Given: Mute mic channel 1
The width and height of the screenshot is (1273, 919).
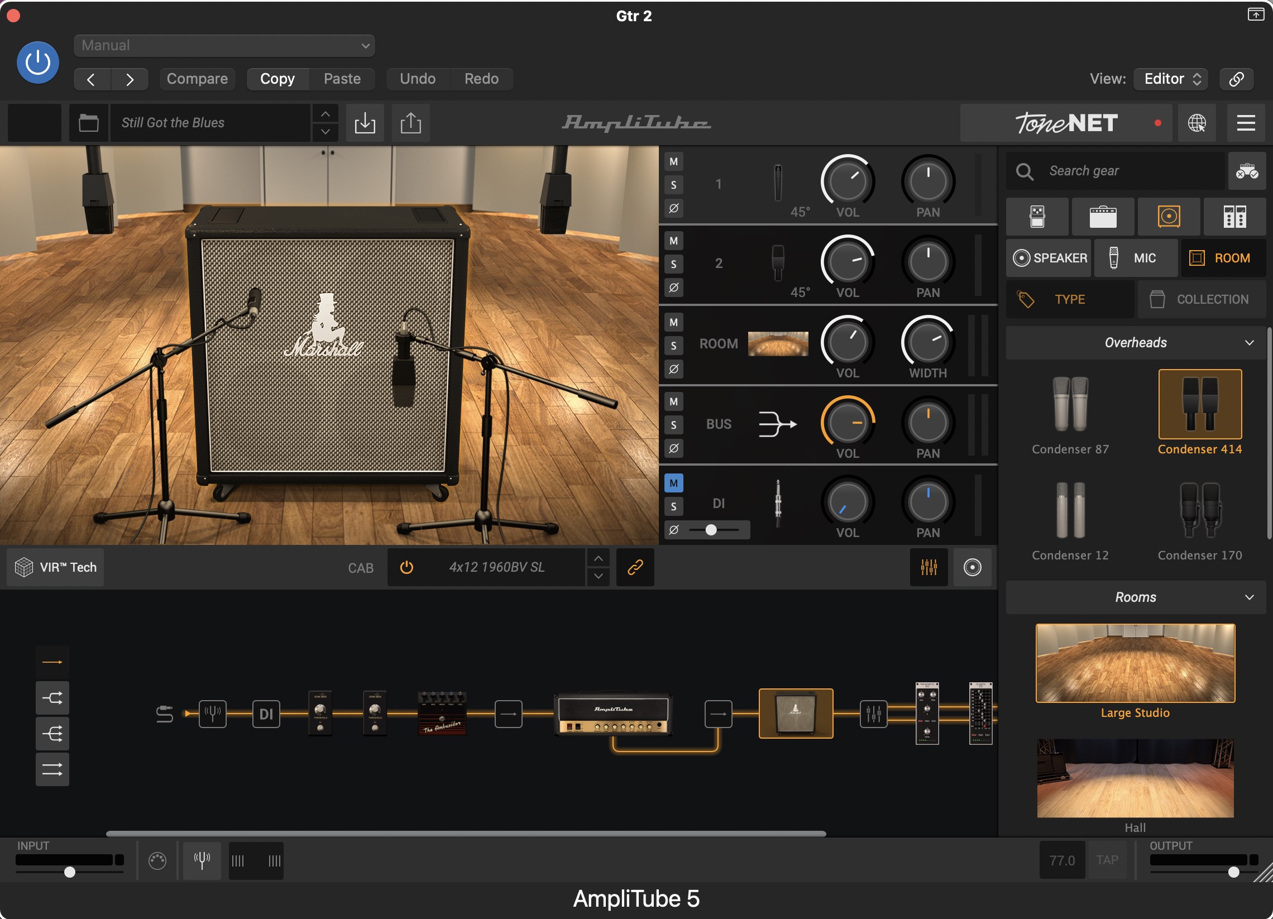Looking at the screenshot, I should click(x=673, y=162).
